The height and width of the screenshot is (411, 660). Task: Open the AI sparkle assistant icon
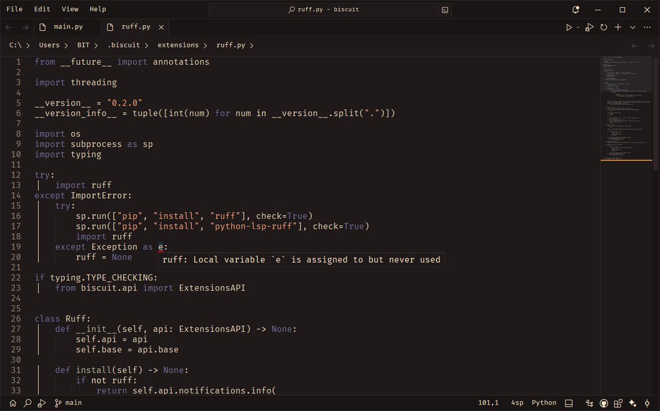[633, 403]
